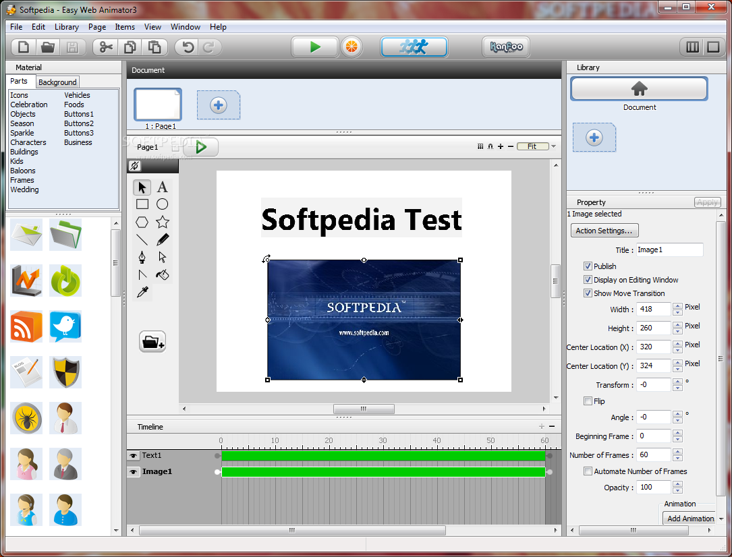Screen dimensions: 732x557
Task: Add new item in Library panel
Action: point(594,138)
